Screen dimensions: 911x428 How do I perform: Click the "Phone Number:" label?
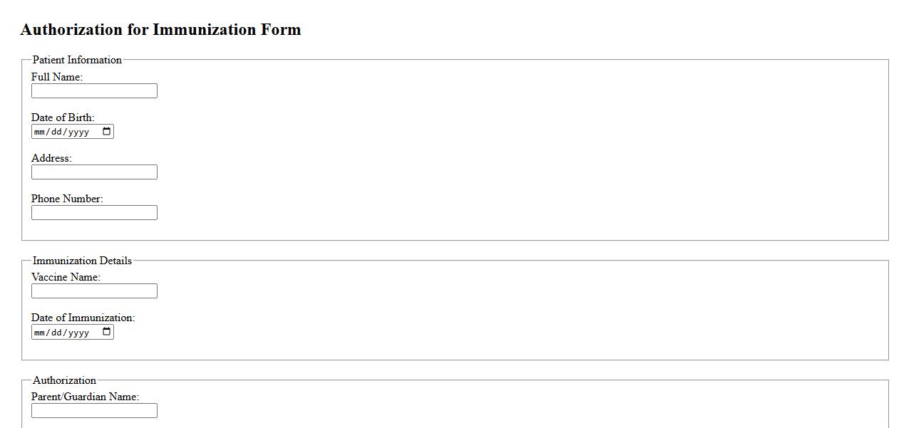[67, 199]
